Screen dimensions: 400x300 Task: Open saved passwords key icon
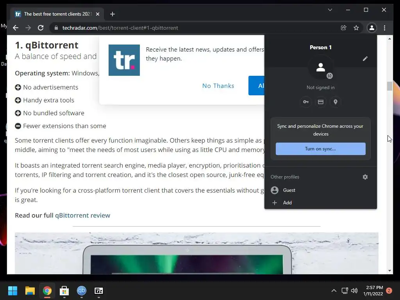click(305, 102)
